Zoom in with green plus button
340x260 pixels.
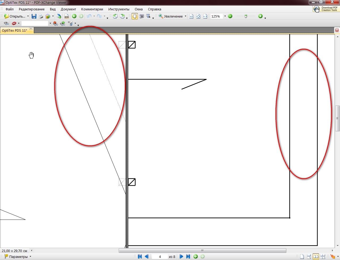point(260,16)
